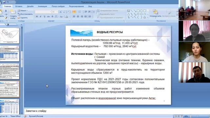Screen dimensions: 210x118
Task: Align text left
Action: tap(74, 17)
